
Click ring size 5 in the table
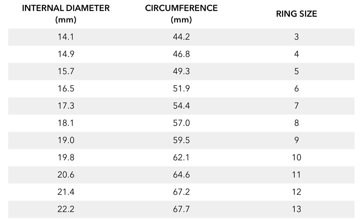pyautogui.click(x=296, y=71)
